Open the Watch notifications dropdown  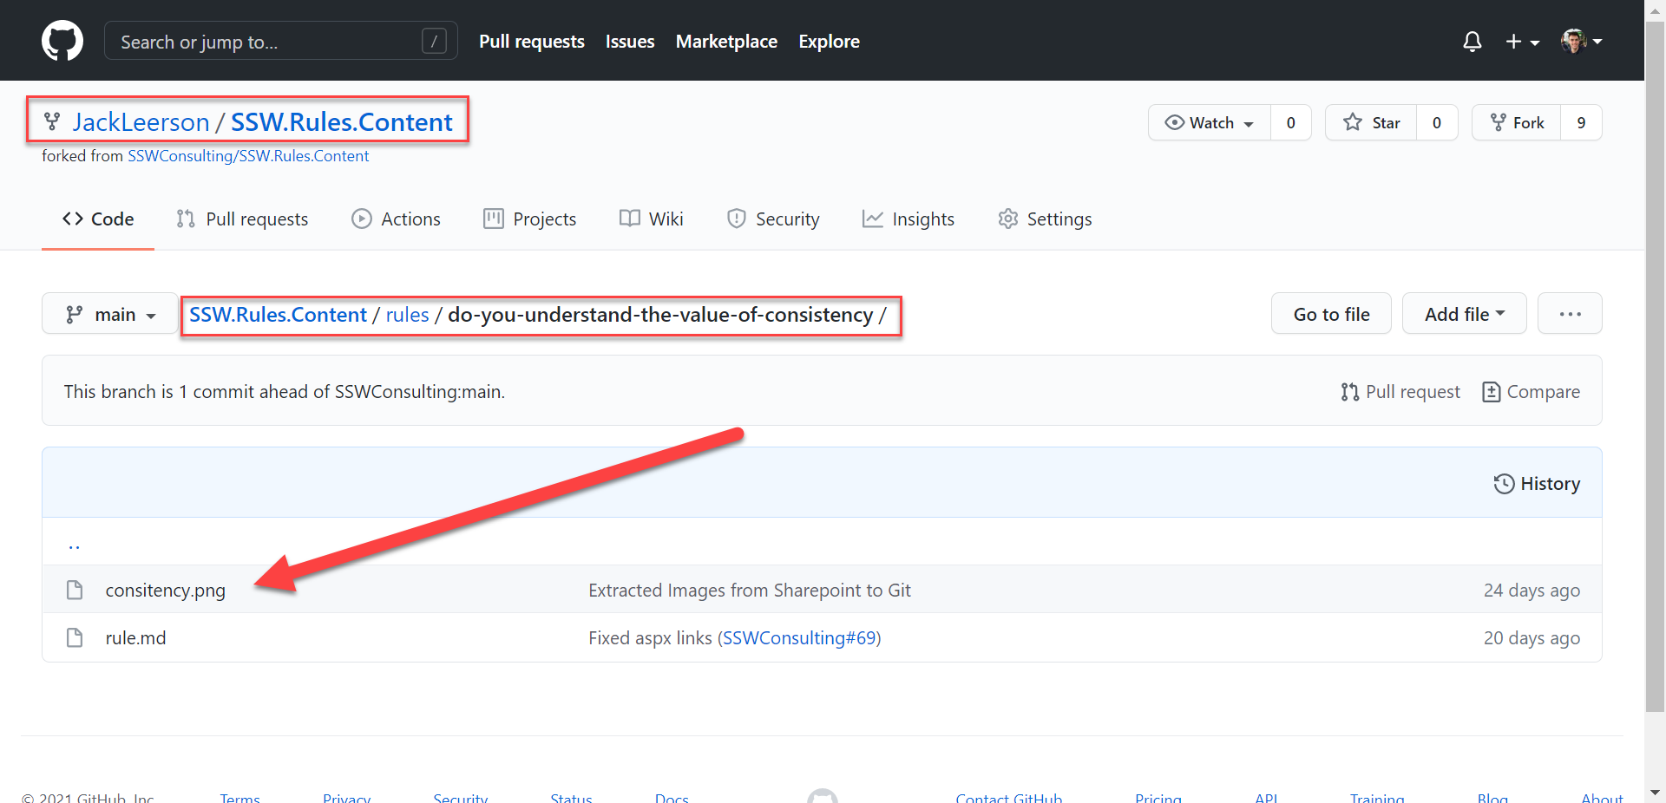(x=1210, y=122)
